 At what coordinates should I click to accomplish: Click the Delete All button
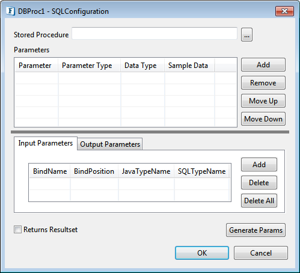(259, 201)
